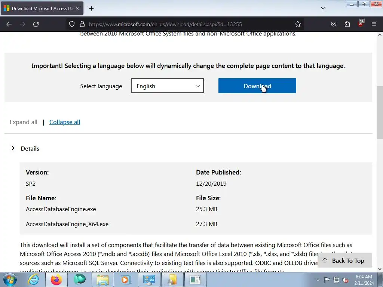Open the tracking protection shield icon
Image resolution: width=383 pixels, height=287 pixels.
tap(71, 24)
